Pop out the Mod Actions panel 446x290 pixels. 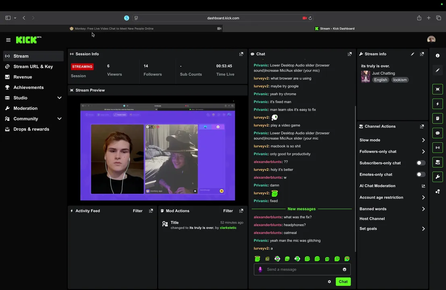click(x=241, y=211)
